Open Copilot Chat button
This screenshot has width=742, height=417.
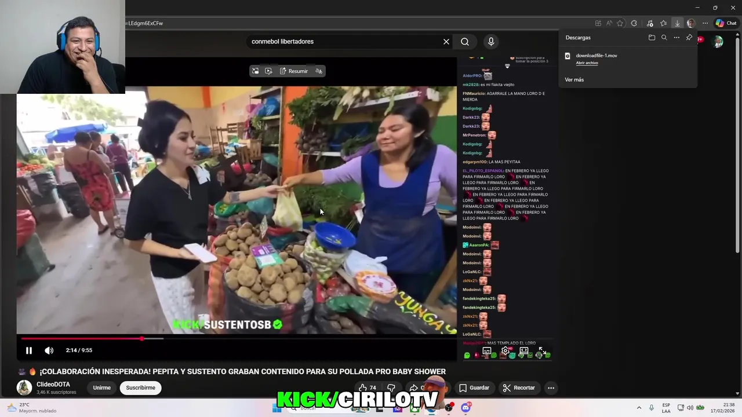[x=726, y=23]
